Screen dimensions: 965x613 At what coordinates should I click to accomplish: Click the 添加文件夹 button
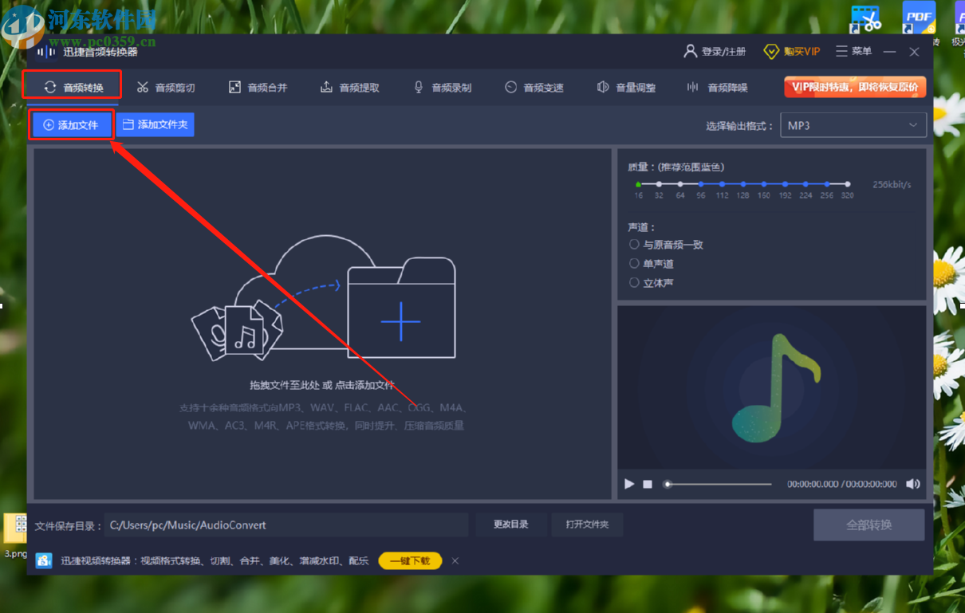tap(156, 124)
